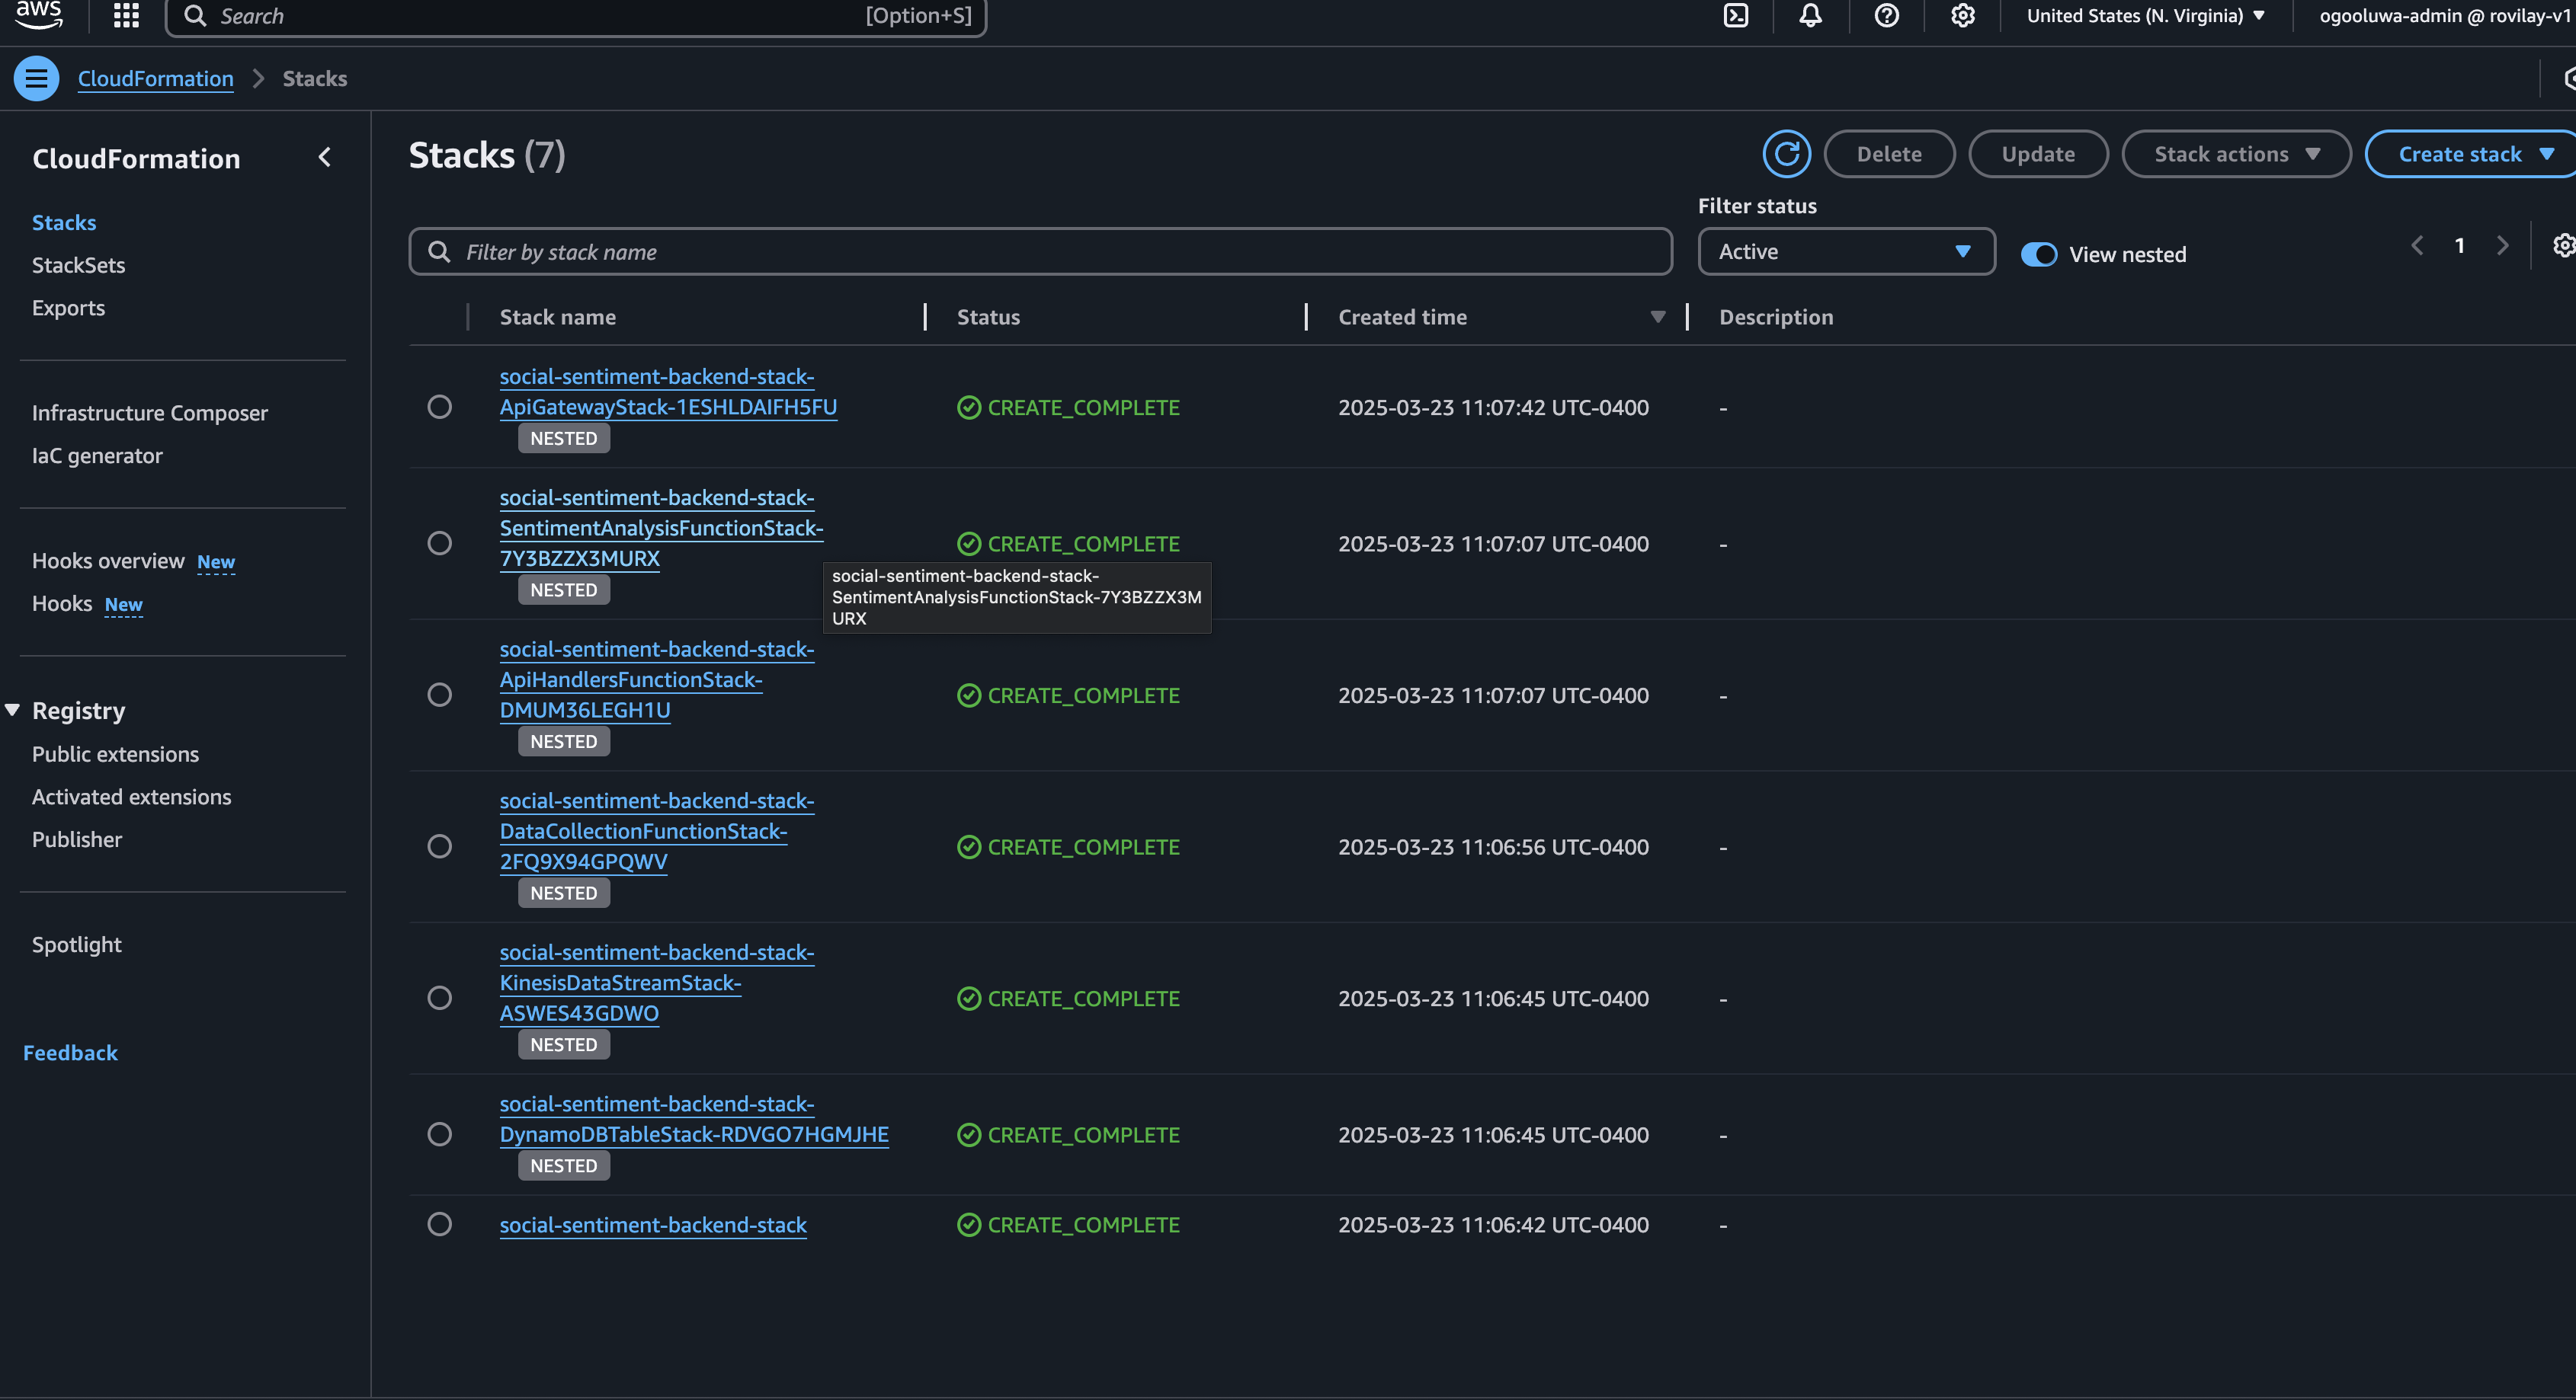2576x1400 pixels.
Task: Select the SentimentAnalysisFunctionStack radio button
Action: (x=439, y=542)
